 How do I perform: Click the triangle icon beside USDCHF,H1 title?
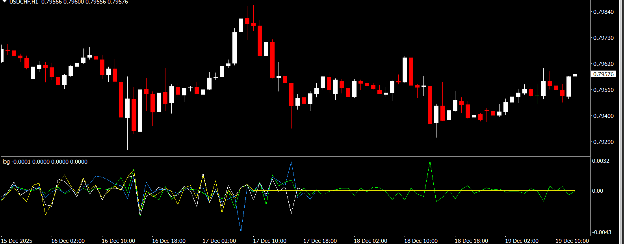(x=4, y=2)
